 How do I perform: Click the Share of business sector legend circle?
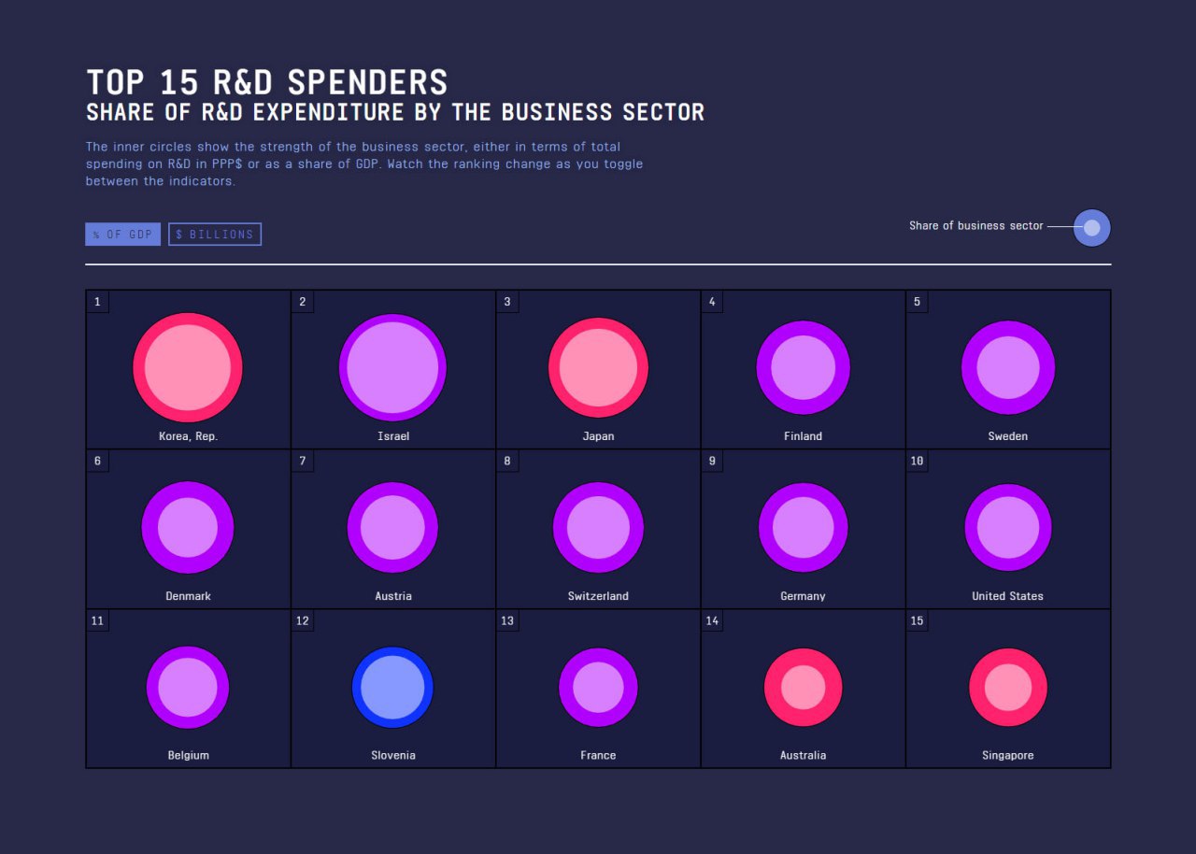point(1091,228)
